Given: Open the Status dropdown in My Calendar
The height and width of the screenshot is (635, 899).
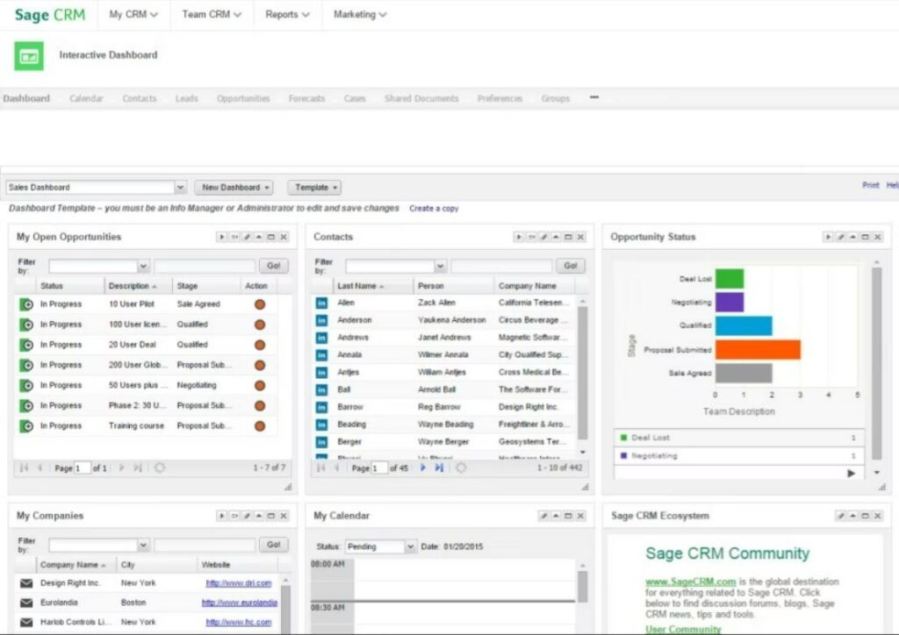Looking at the screenshot, I should 410,547.
